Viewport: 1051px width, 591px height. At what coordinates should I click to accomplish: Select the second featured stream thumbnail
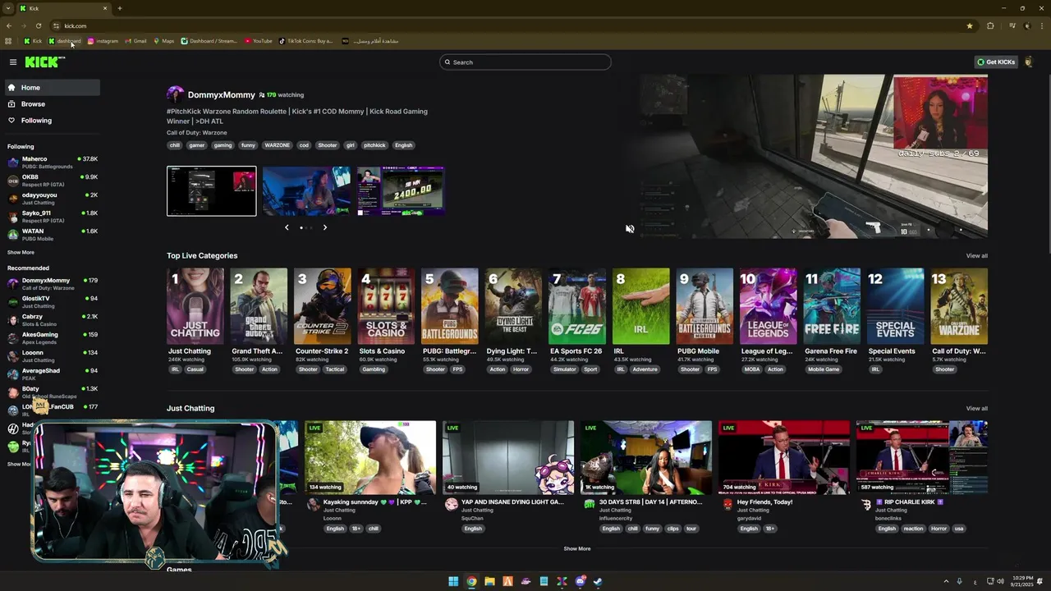tap(306, 191)
